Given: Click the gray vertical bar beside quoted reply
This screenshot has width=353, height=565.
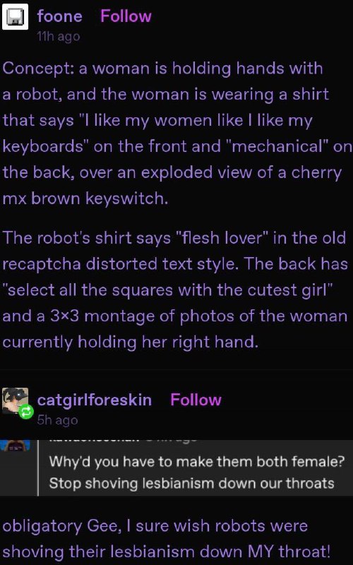Looking at the screenshot, I should click(x=37, y=468).
